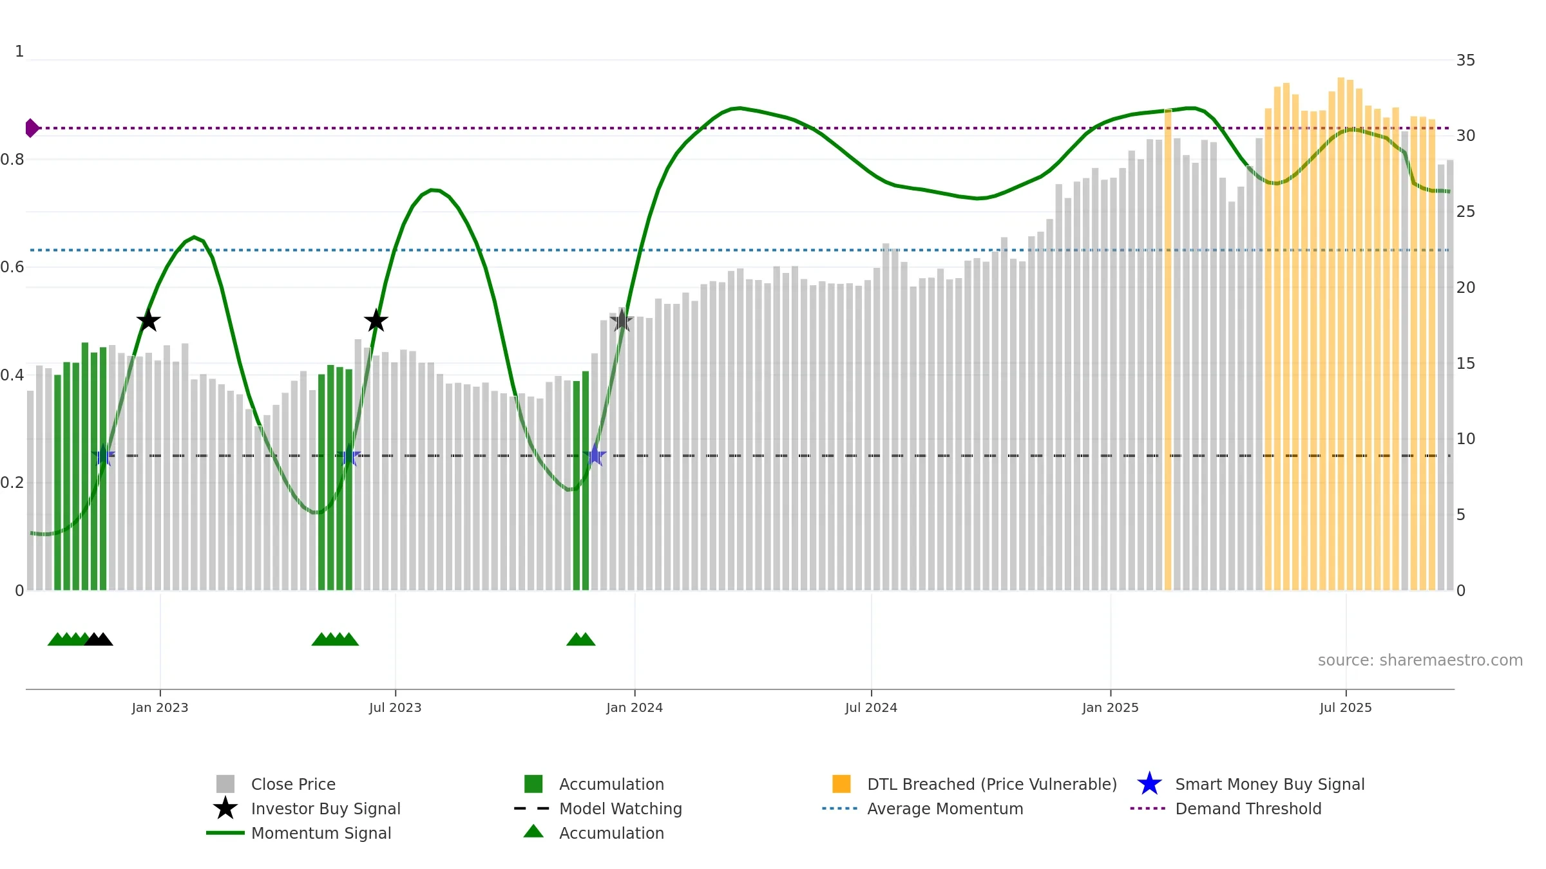Viewport: 1546px width, 869px height.
Task: Click the Jul 2024 axis label
Action: 871,708
